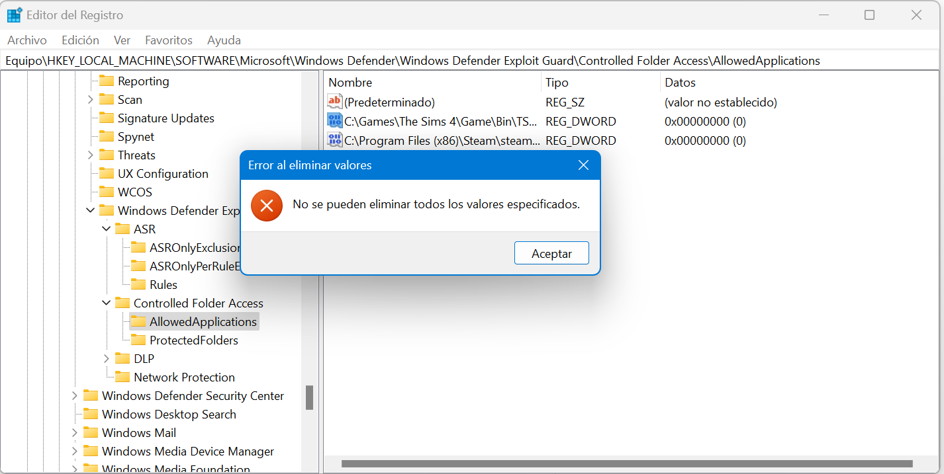This screenshot has height=474, width=944.
Task: Sort values by the Datos column header
Action: tap(800, 83)
